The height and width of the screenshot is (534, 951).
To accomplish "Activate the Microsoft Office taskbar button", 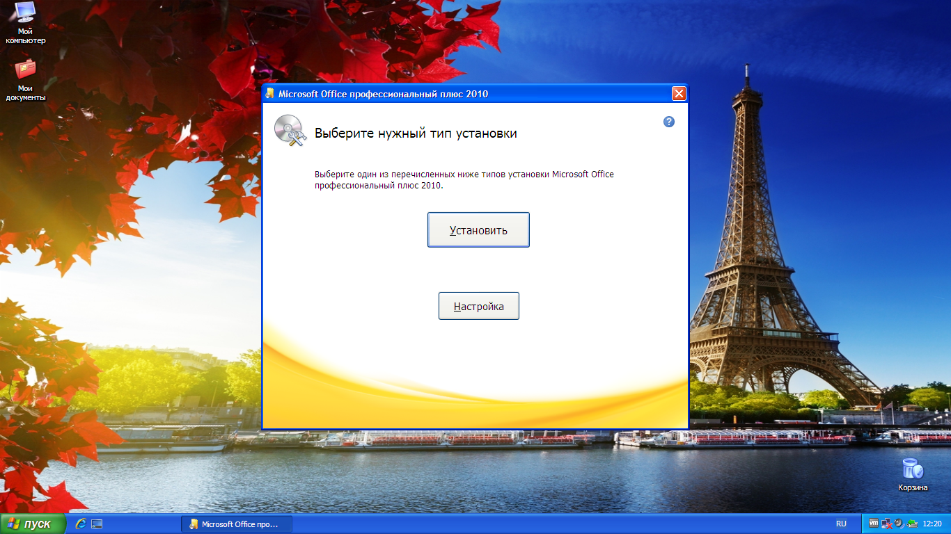I will coord(236,524).
